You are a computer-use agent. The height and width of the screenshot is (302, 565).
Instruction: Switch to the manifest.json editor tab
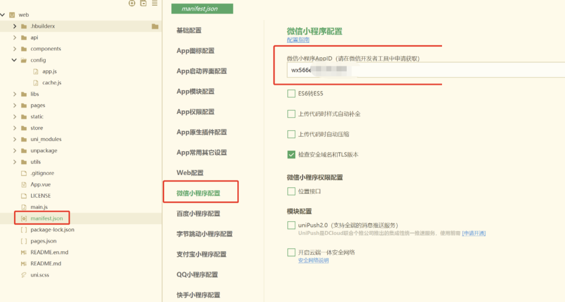[x=202, y=9]
